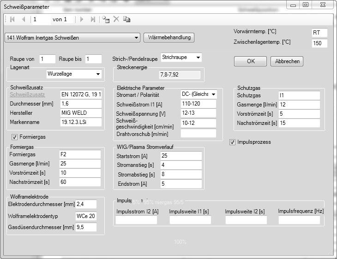
Task: Go to last record in navigator
Action: click(93, 19)
